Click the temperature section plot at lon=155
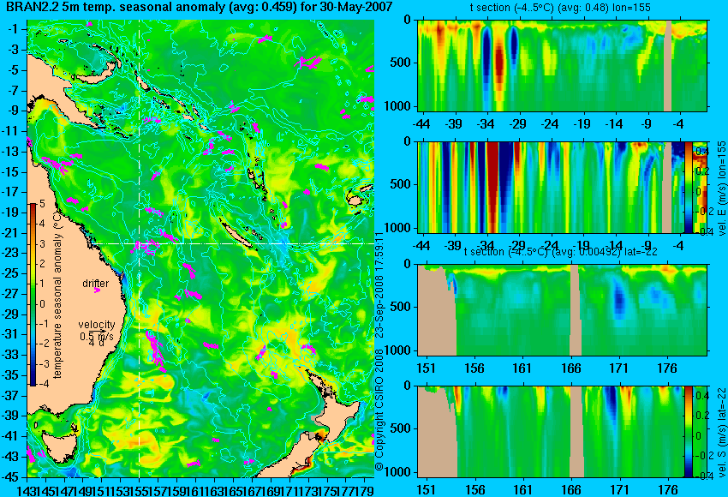 [562, 65]
